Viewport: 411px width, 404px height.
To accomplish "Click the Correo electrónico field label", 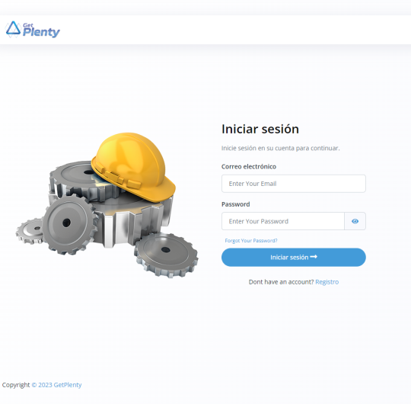I will click(x=249, y=167).
